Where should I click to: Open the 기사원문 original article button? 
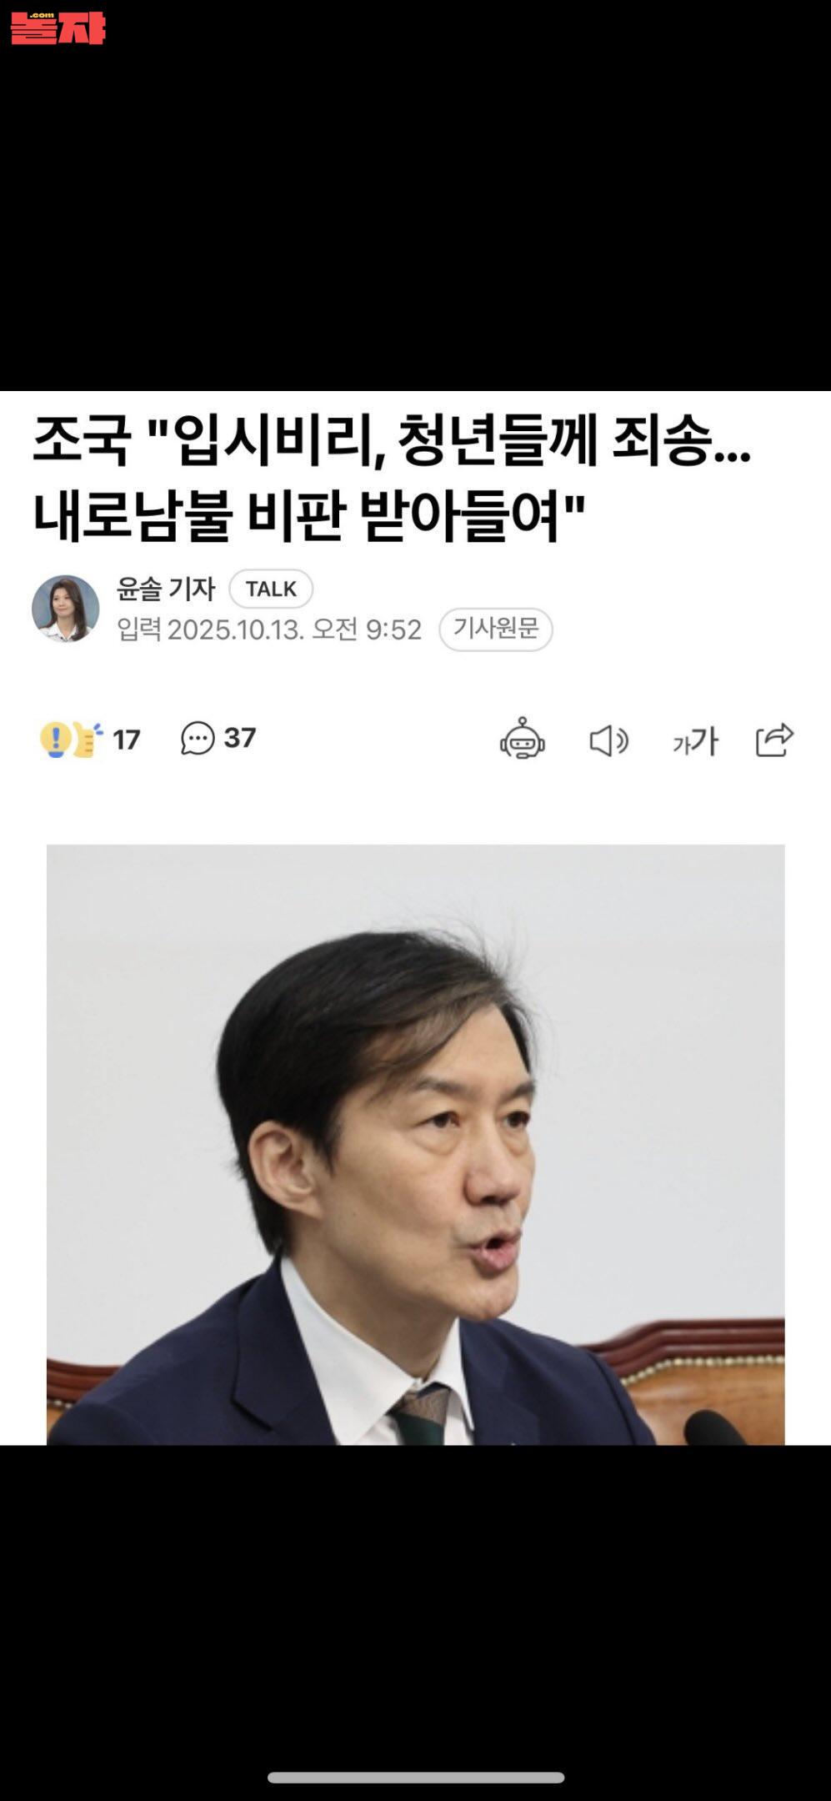point(496,629)
